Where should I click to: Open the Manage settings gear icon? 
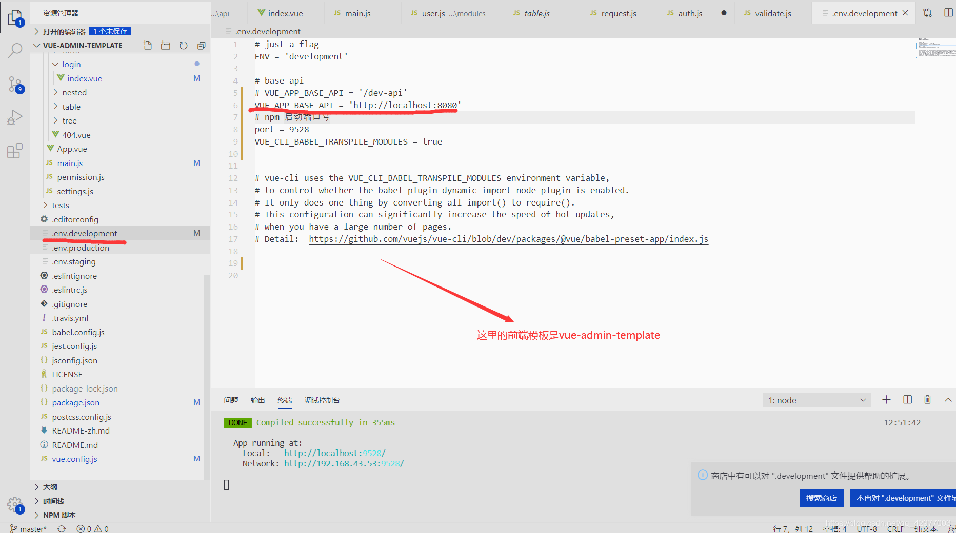[15, 505]
